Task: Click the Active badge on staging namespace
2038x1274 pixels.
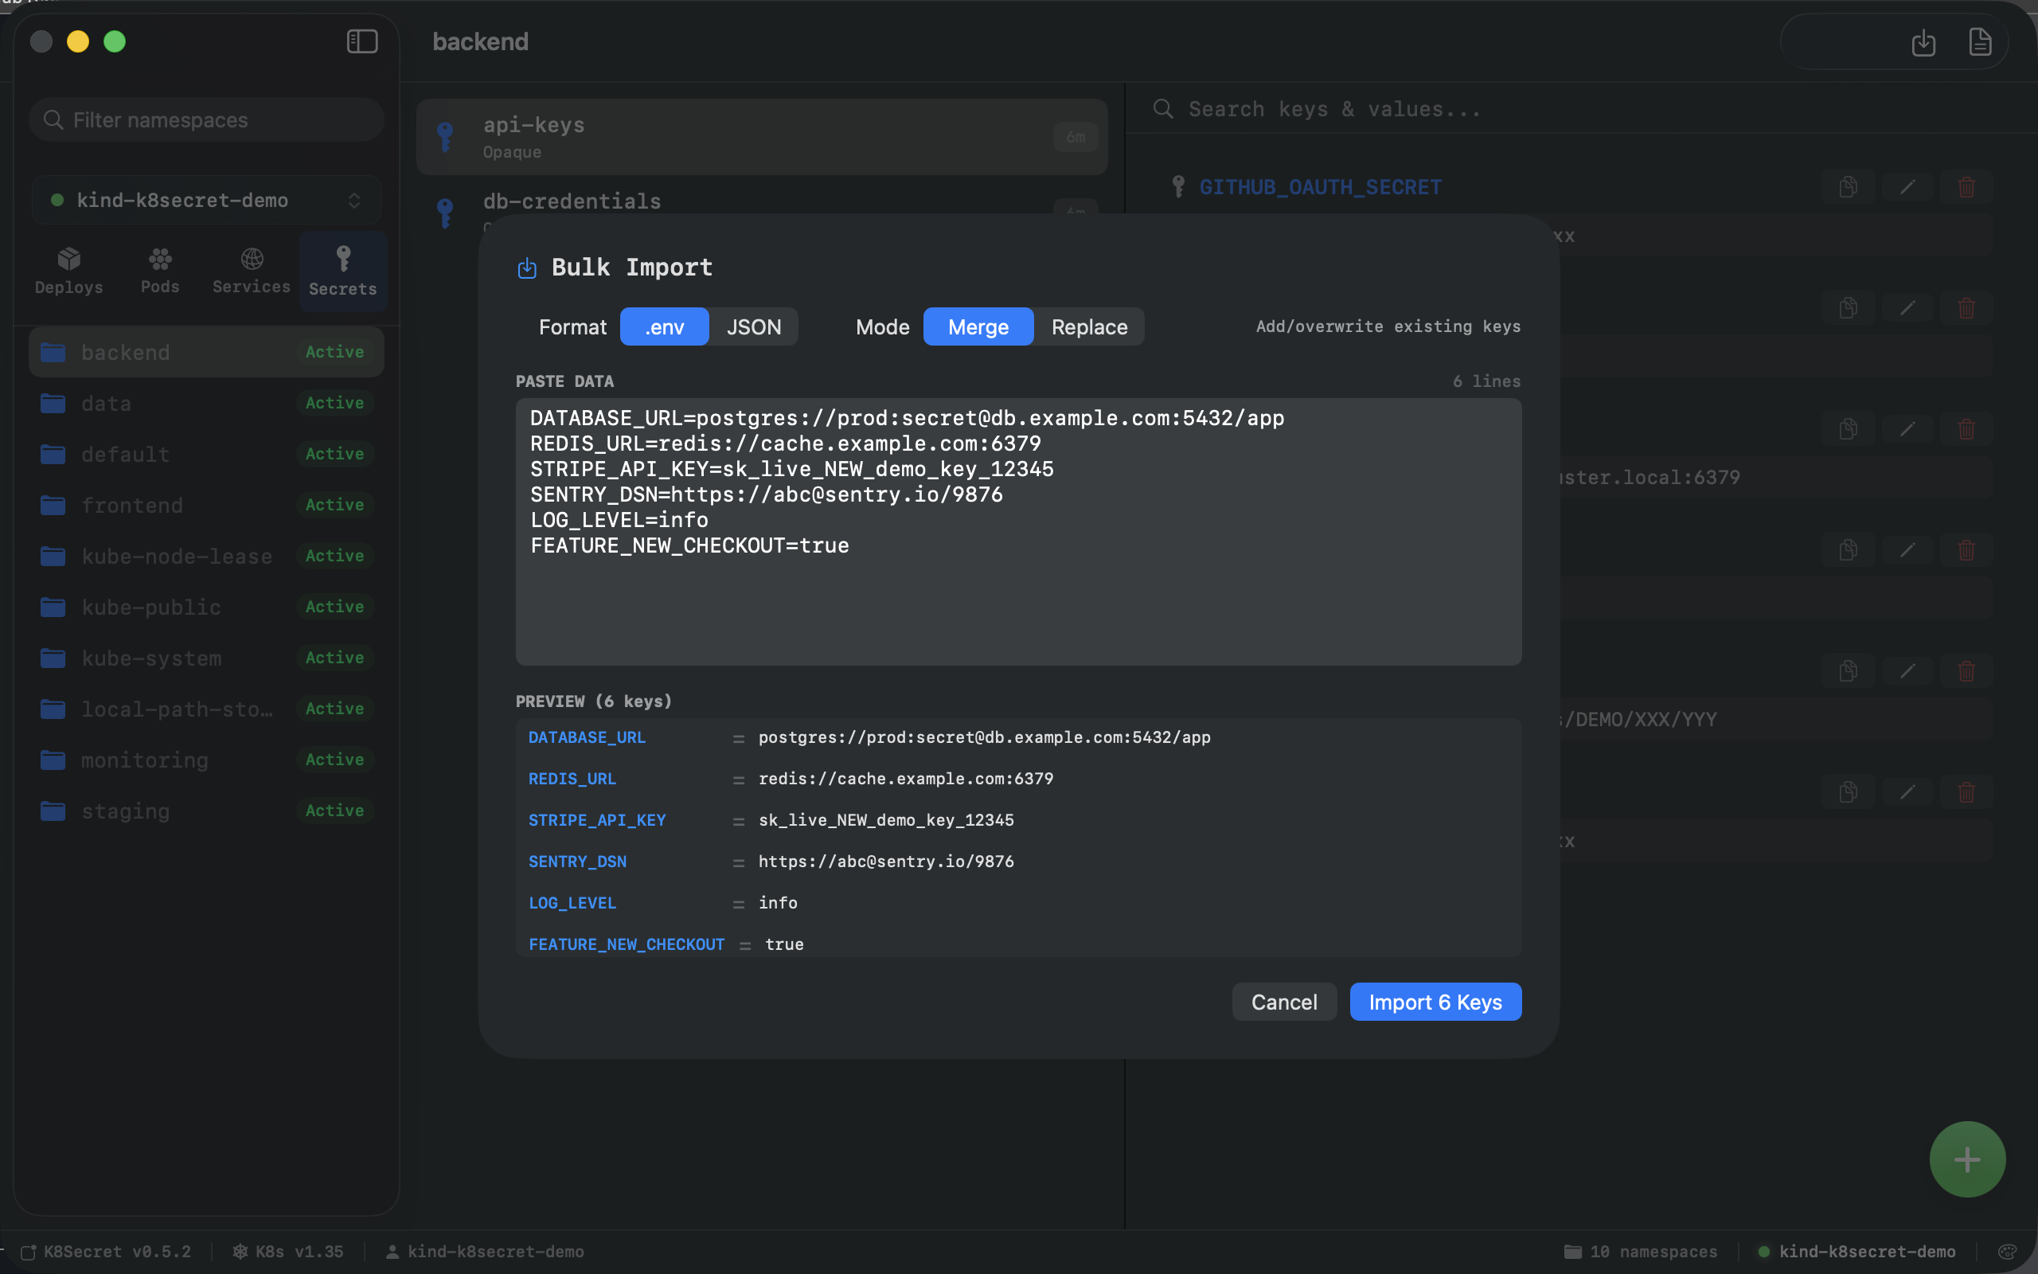Action: coord(334,811)
